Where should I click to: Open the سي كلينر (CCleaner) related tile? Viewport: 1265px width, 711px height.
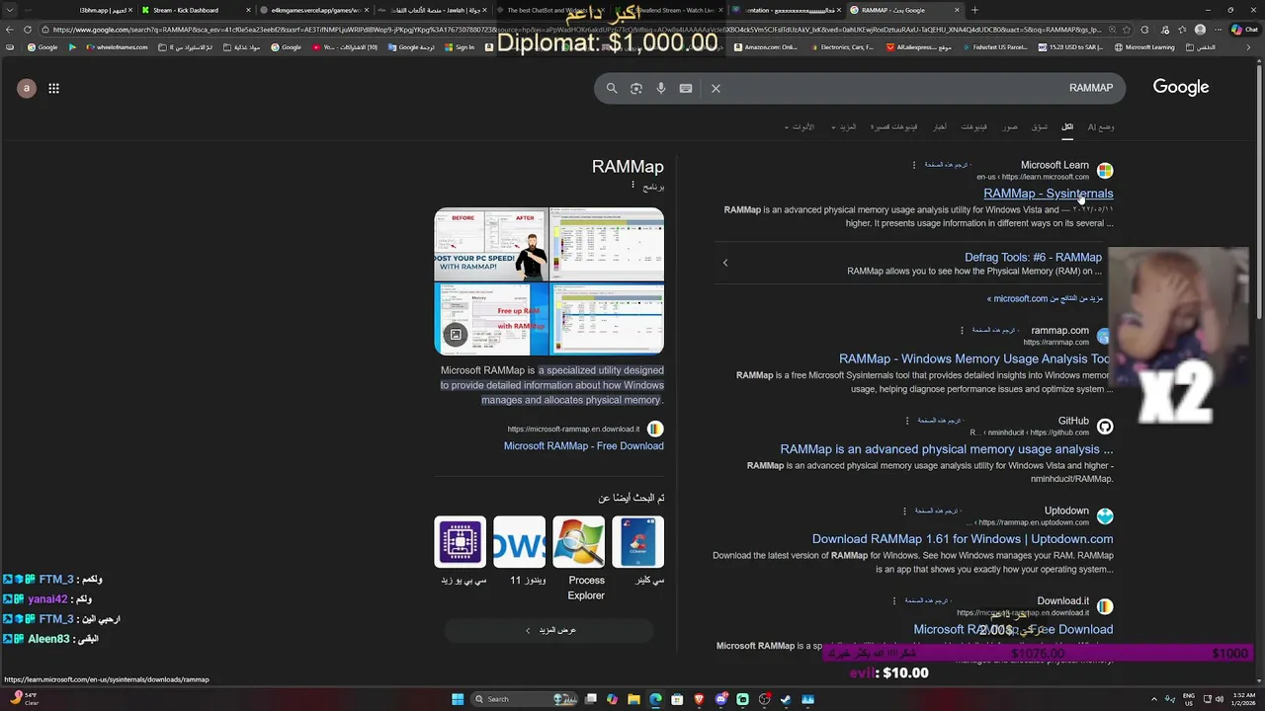coord(638,552)
